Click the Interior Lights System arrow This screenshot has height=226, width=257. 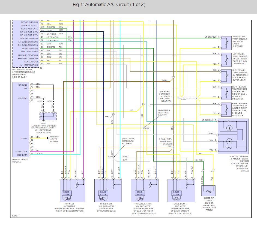(x=48, y=138)
